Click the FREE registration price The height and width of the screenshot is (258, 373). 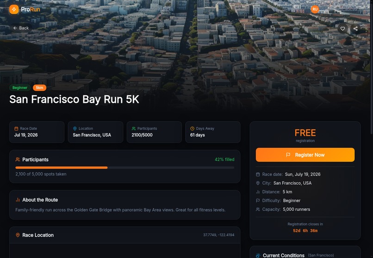click(305, 133)
